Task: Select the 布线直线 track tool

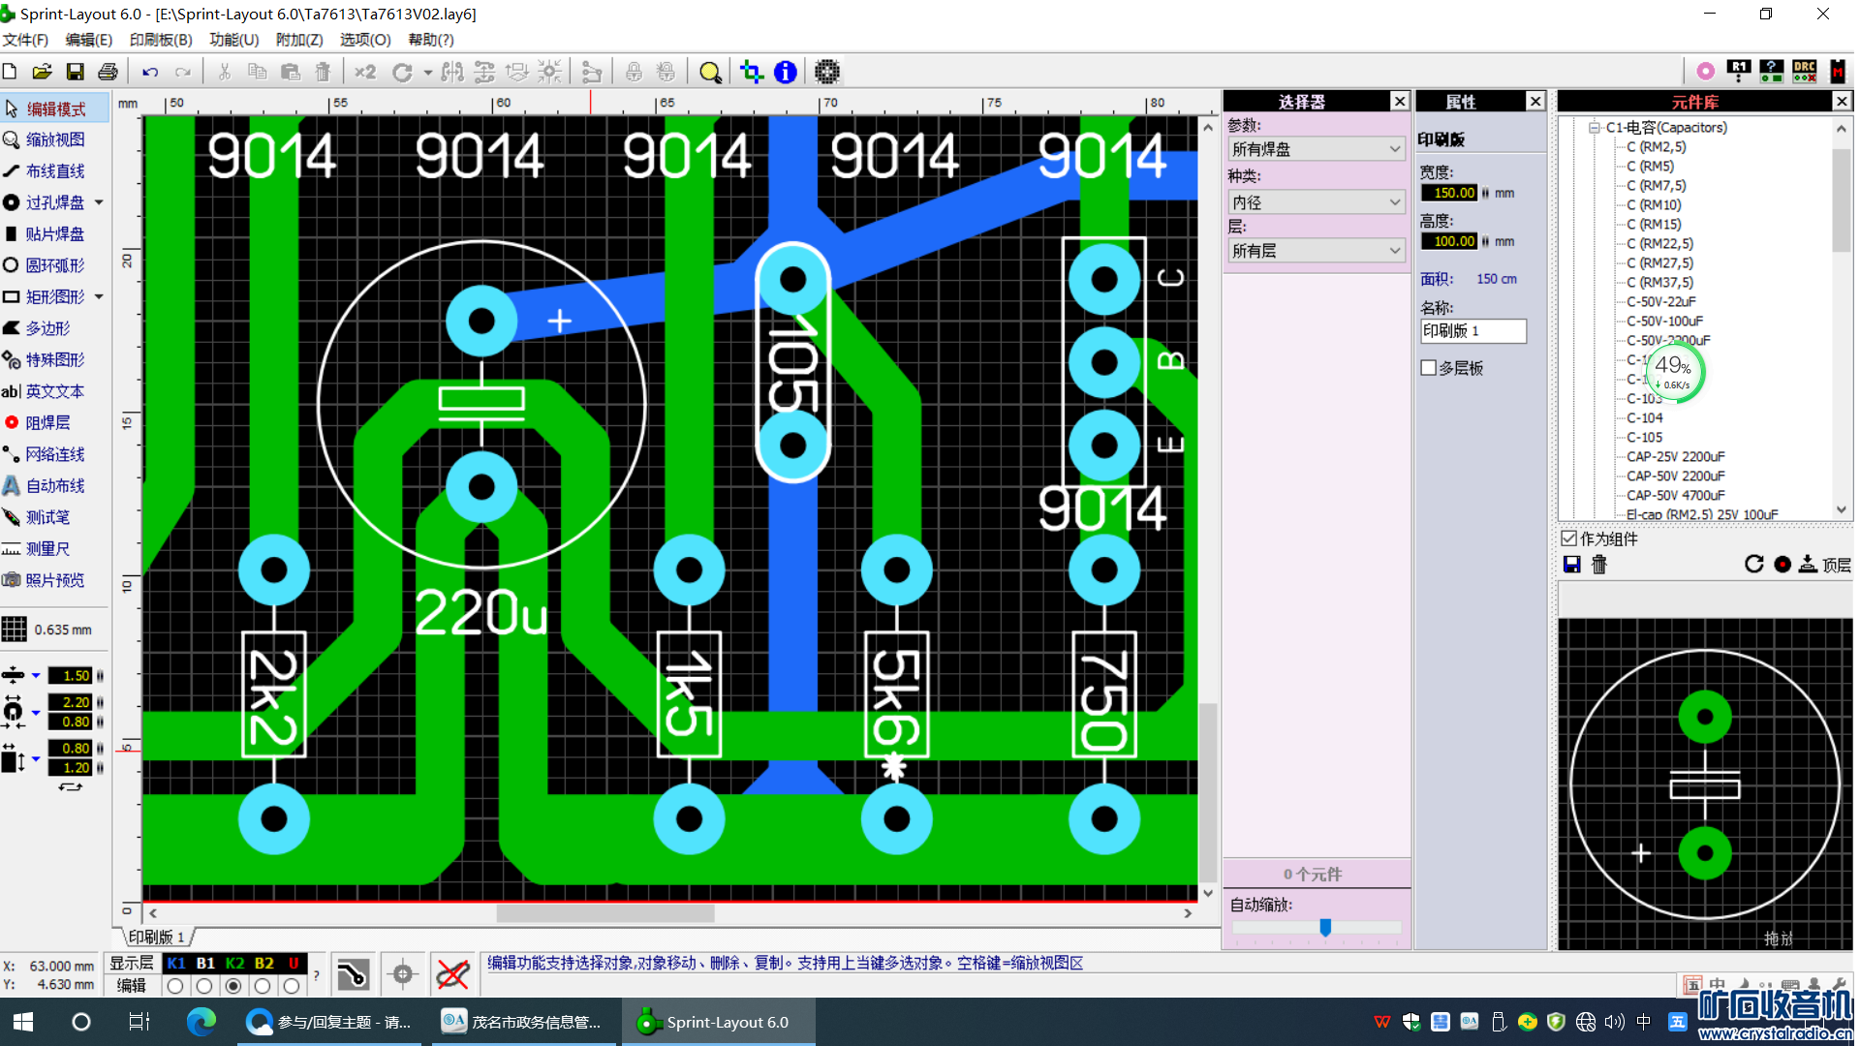Action: pos(55,171)
